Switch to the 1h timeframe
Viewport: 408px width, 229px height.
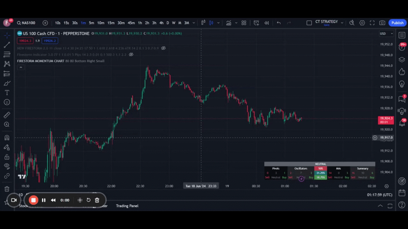tap(140, 23)
